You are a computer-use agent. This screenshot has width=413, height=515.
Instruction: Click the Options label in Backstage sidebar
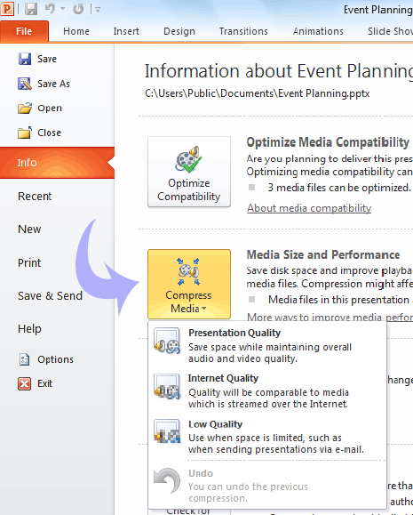click(55, 359)
